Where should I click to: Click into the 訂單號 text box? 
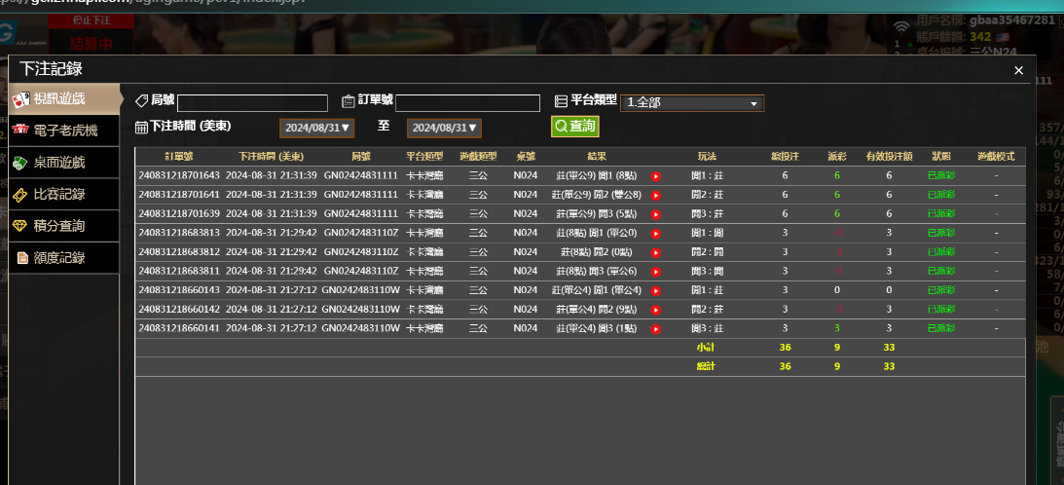pos(467,103)
